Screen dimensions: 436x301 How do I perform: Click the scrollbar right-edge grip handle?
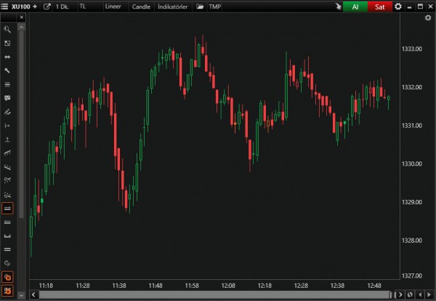point(392,294)
